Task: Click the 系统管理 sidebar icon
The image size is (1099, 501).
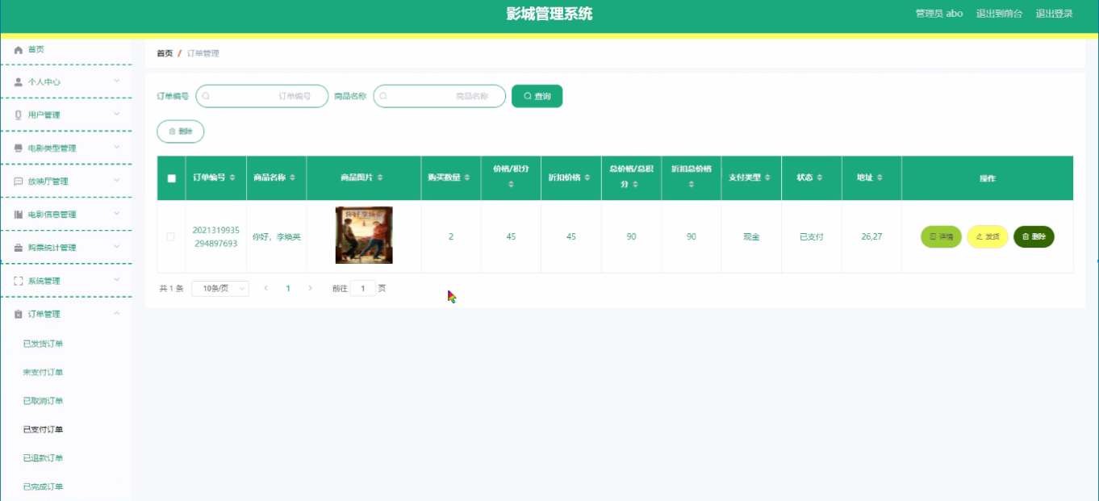Action: coord(19,281)
